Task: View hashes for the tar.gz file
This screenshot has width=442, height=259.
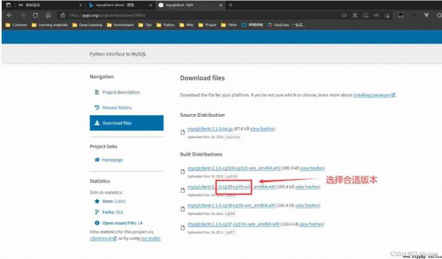Action: [x=262, y=129]
